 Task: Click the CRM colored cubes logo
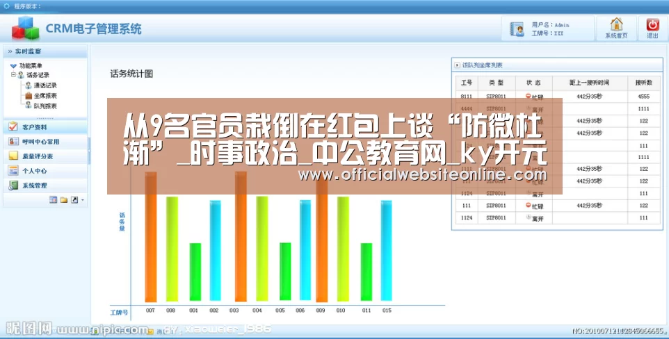25,28
